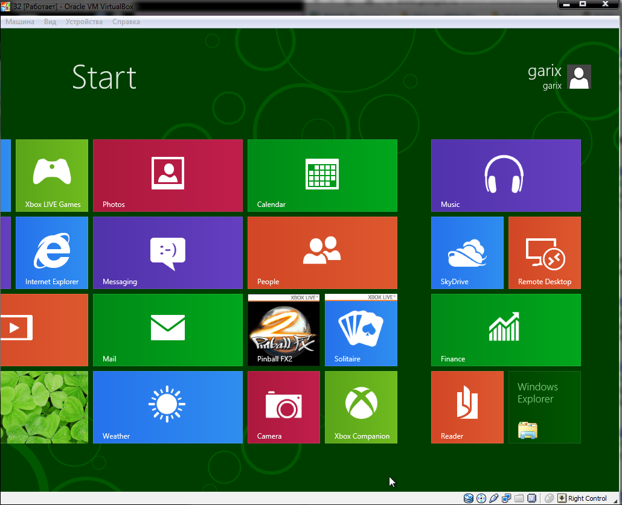This screenshot has width=622, height=505.
Task: Open the Reader tile
Action: tap(467, 407)
